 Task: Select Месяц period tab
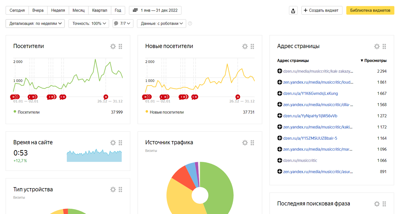pos(79,10)
